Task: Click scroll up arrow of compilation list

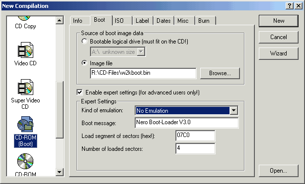Action: (59, 20)
